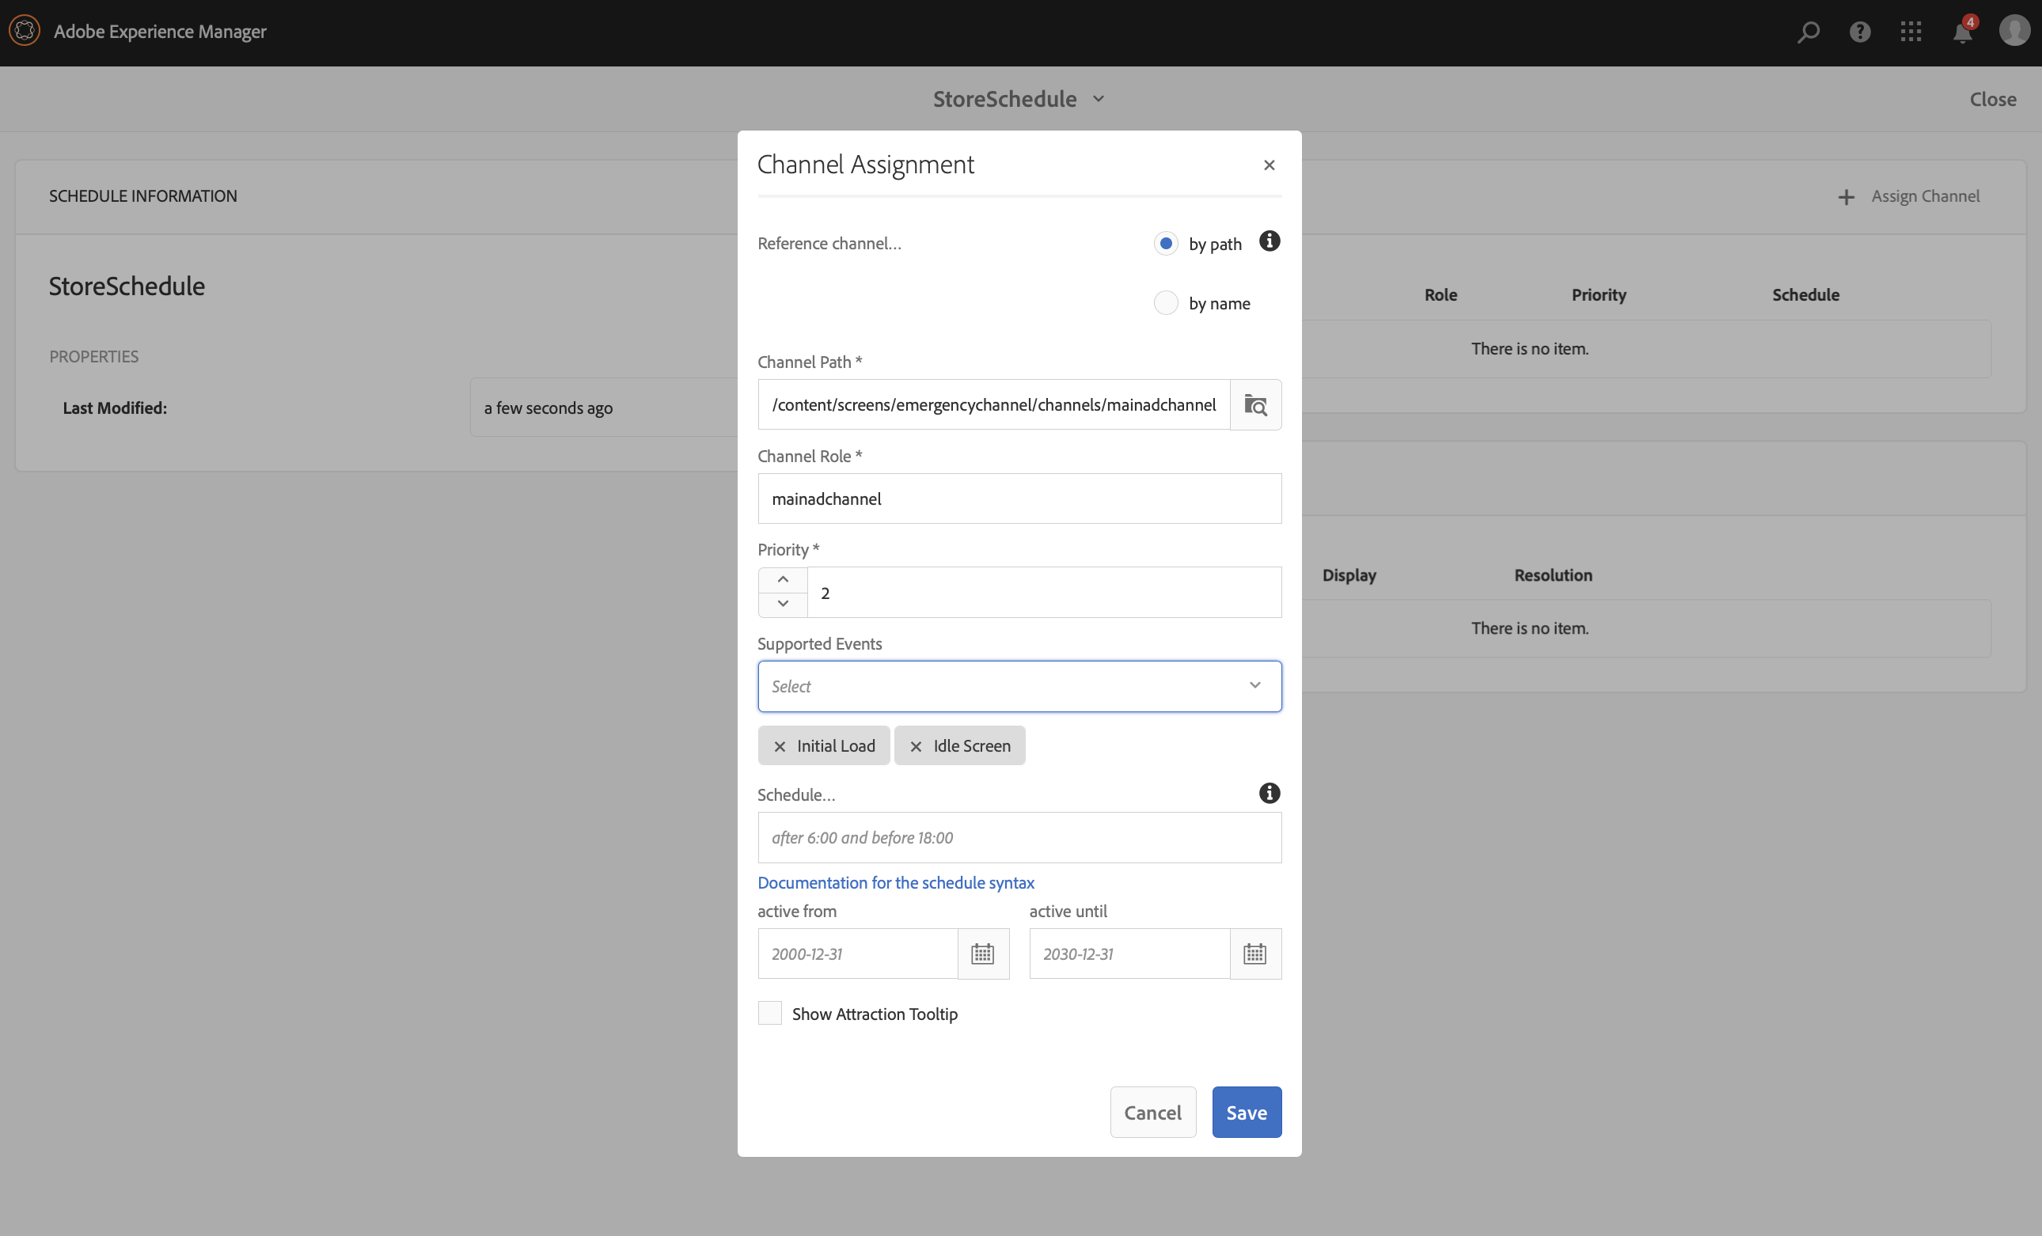Image resolution: width=2042 pixels, height=1236 pixels.
Task: Open the notifications bell icon
Action: pos(1961,32)
